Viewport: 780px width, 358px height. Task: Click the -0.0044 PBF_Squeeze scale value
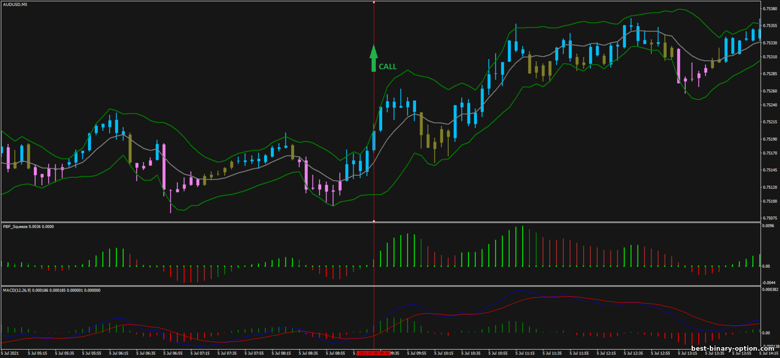(768, 282)
